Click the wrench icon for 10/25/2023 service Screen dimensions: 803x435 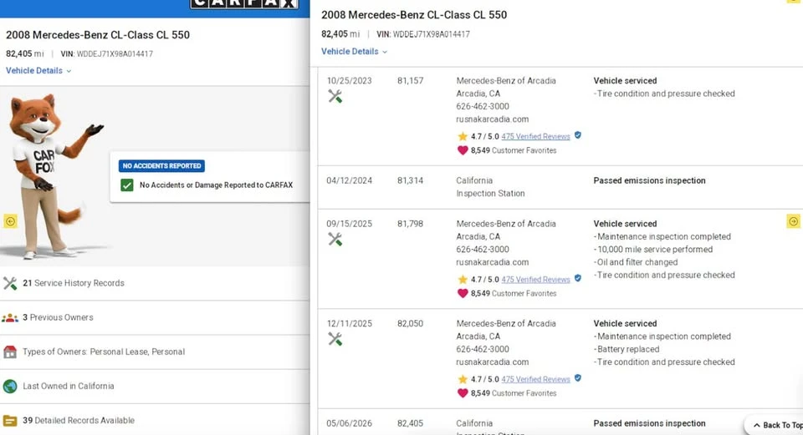click(x=335, y=96)
